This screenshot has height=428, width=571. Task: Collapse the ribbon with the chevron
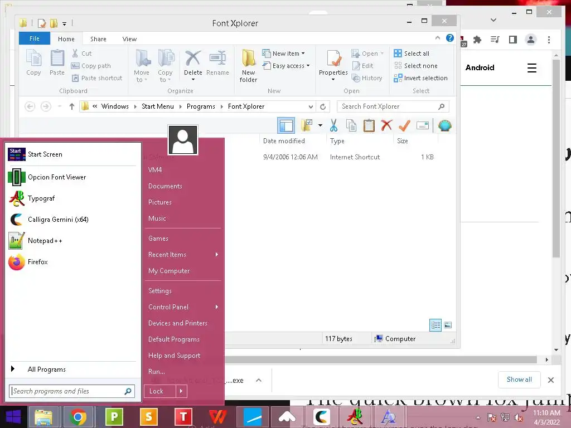(x=437, y=38)
